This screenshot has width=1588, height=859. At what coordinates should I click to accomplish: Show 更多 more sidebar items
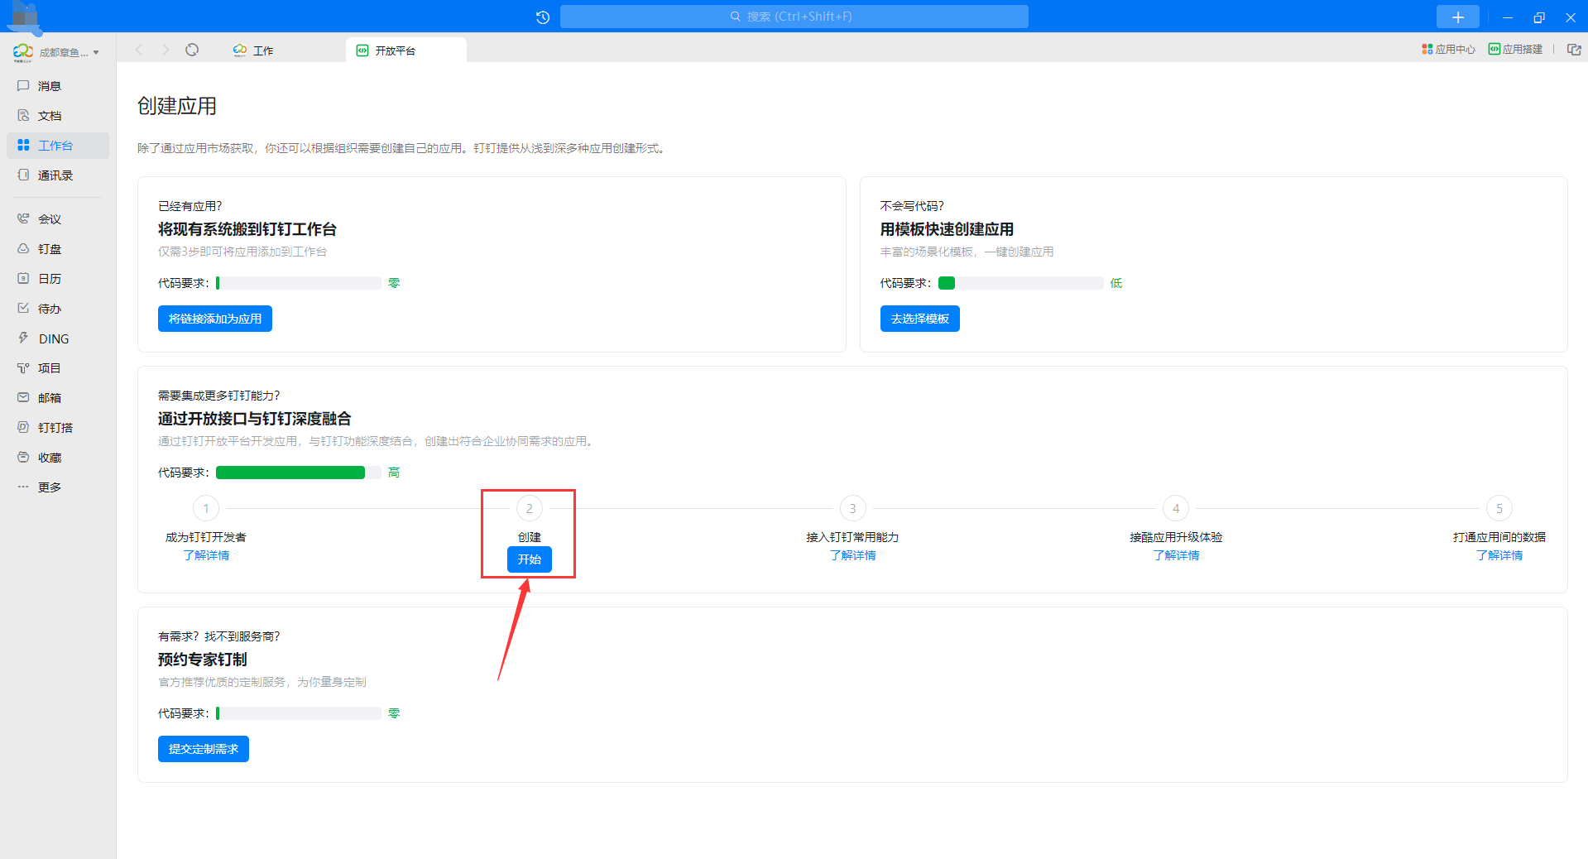click(23, 487)
